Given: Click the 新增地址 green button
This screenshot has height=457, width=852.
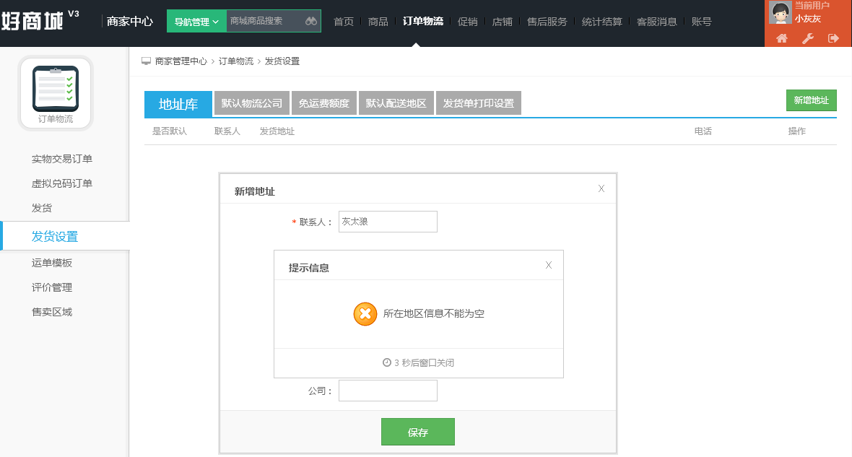Looking at the screenshot, I should pos(812,100).
